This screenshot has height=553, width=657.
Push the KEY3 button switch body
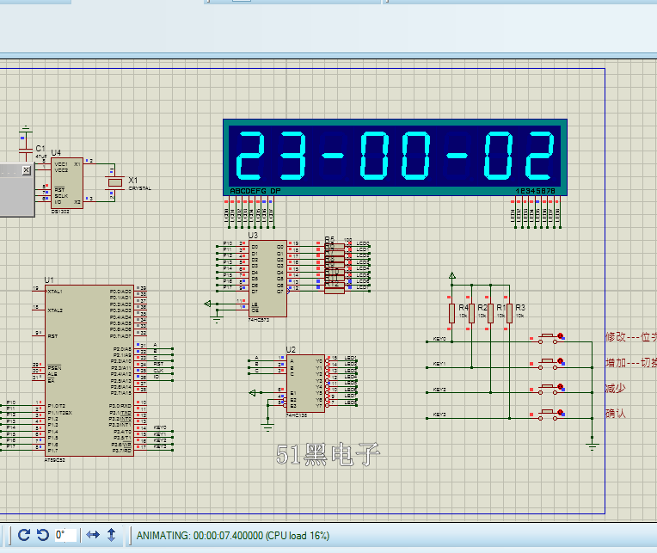[x=548, y=414]
